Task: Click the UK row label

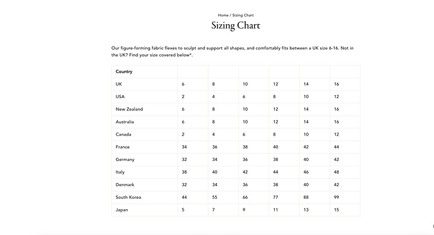Action: pos(119,84)
